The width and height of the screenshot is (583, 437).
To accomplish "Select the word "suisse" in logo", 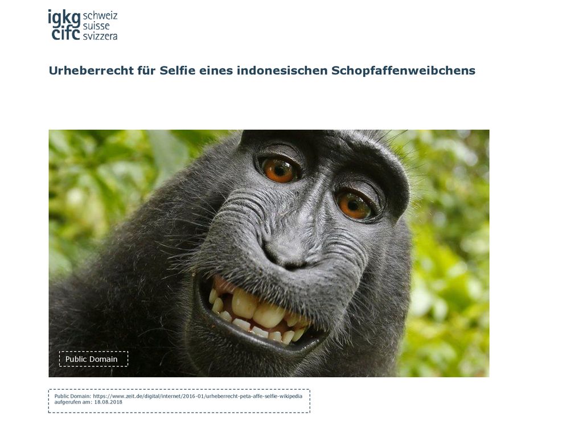I will tap(96, 26).
